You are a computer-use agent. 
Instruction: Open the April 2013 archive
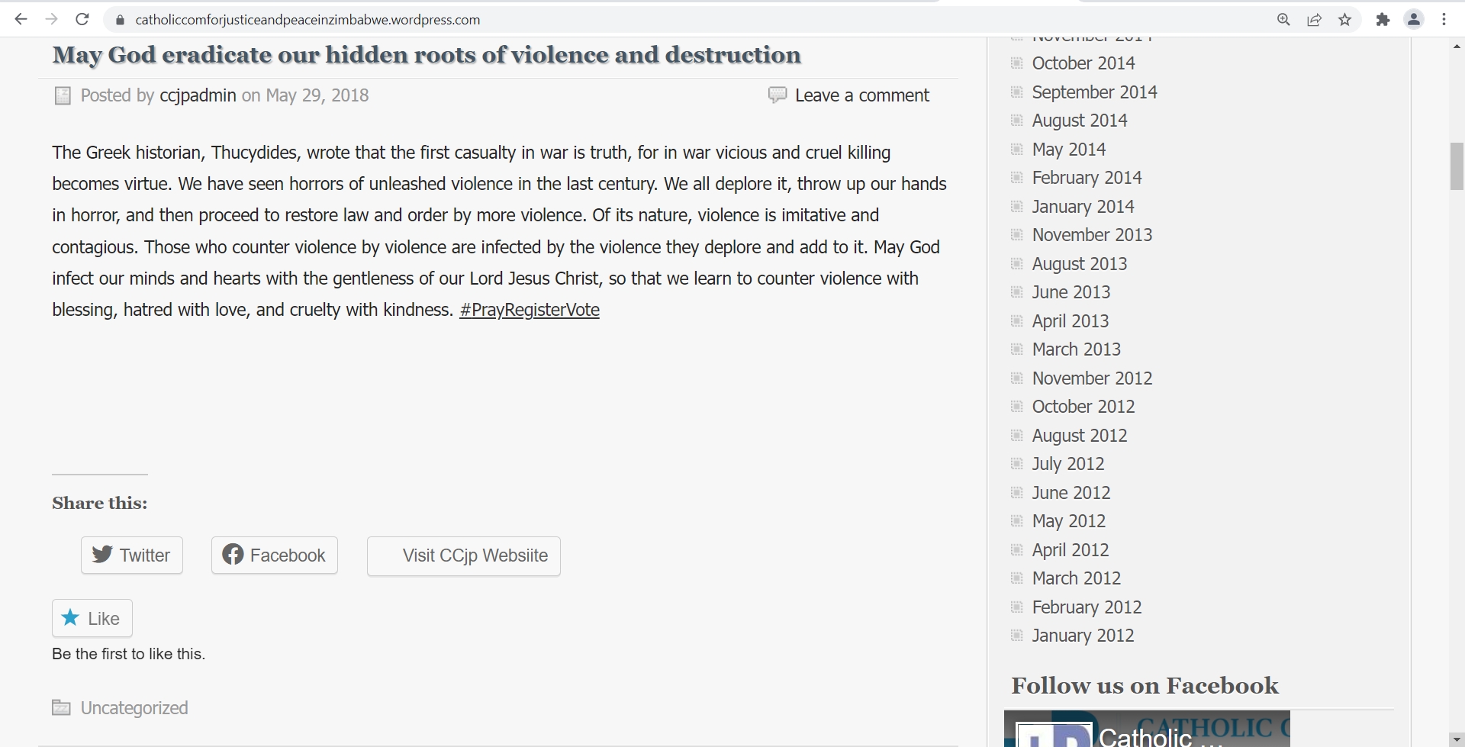pos(1071,321)
